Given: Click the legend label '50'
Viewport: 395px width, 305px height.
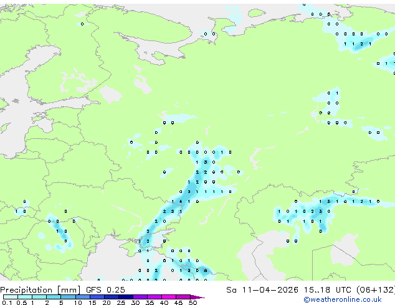Looking at the screenshot, I should [x=193, y=303].
